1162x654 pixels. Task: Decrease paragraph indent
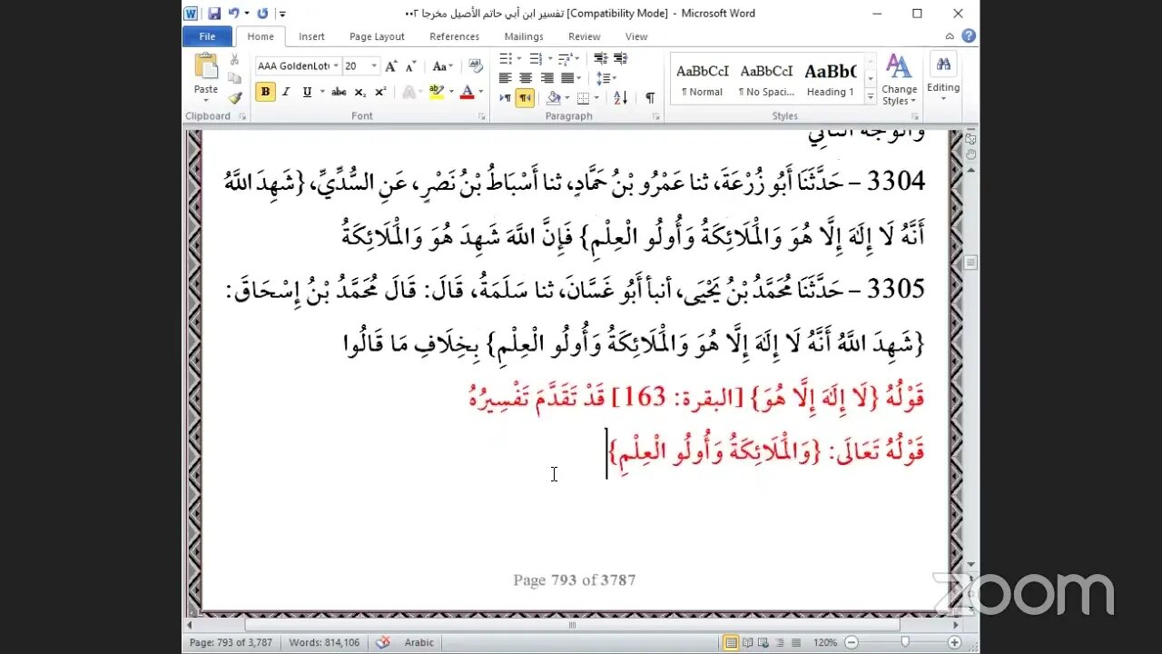pos(600,59)
